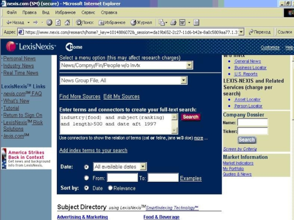
Task: Expand the address bar URL history dropdown
Action: point(241,32)
